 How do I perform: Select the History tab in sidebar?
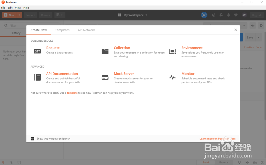tap(15, 33)
